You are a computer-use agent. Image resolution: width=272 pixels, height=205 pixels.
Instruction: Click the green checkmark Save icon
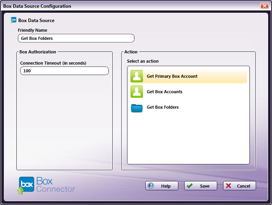point(190,186)
